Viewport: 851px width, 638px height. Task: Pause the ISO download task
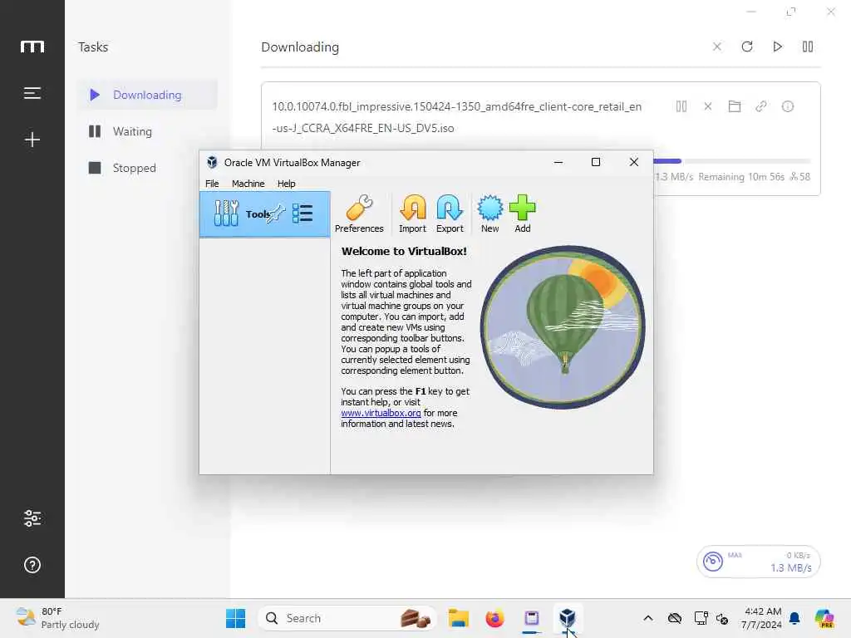(681, 106)
